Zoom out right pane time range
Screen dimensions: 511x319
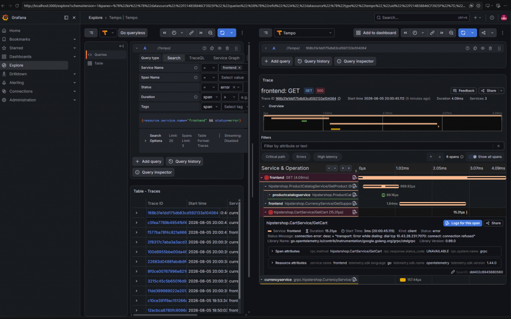451,33
